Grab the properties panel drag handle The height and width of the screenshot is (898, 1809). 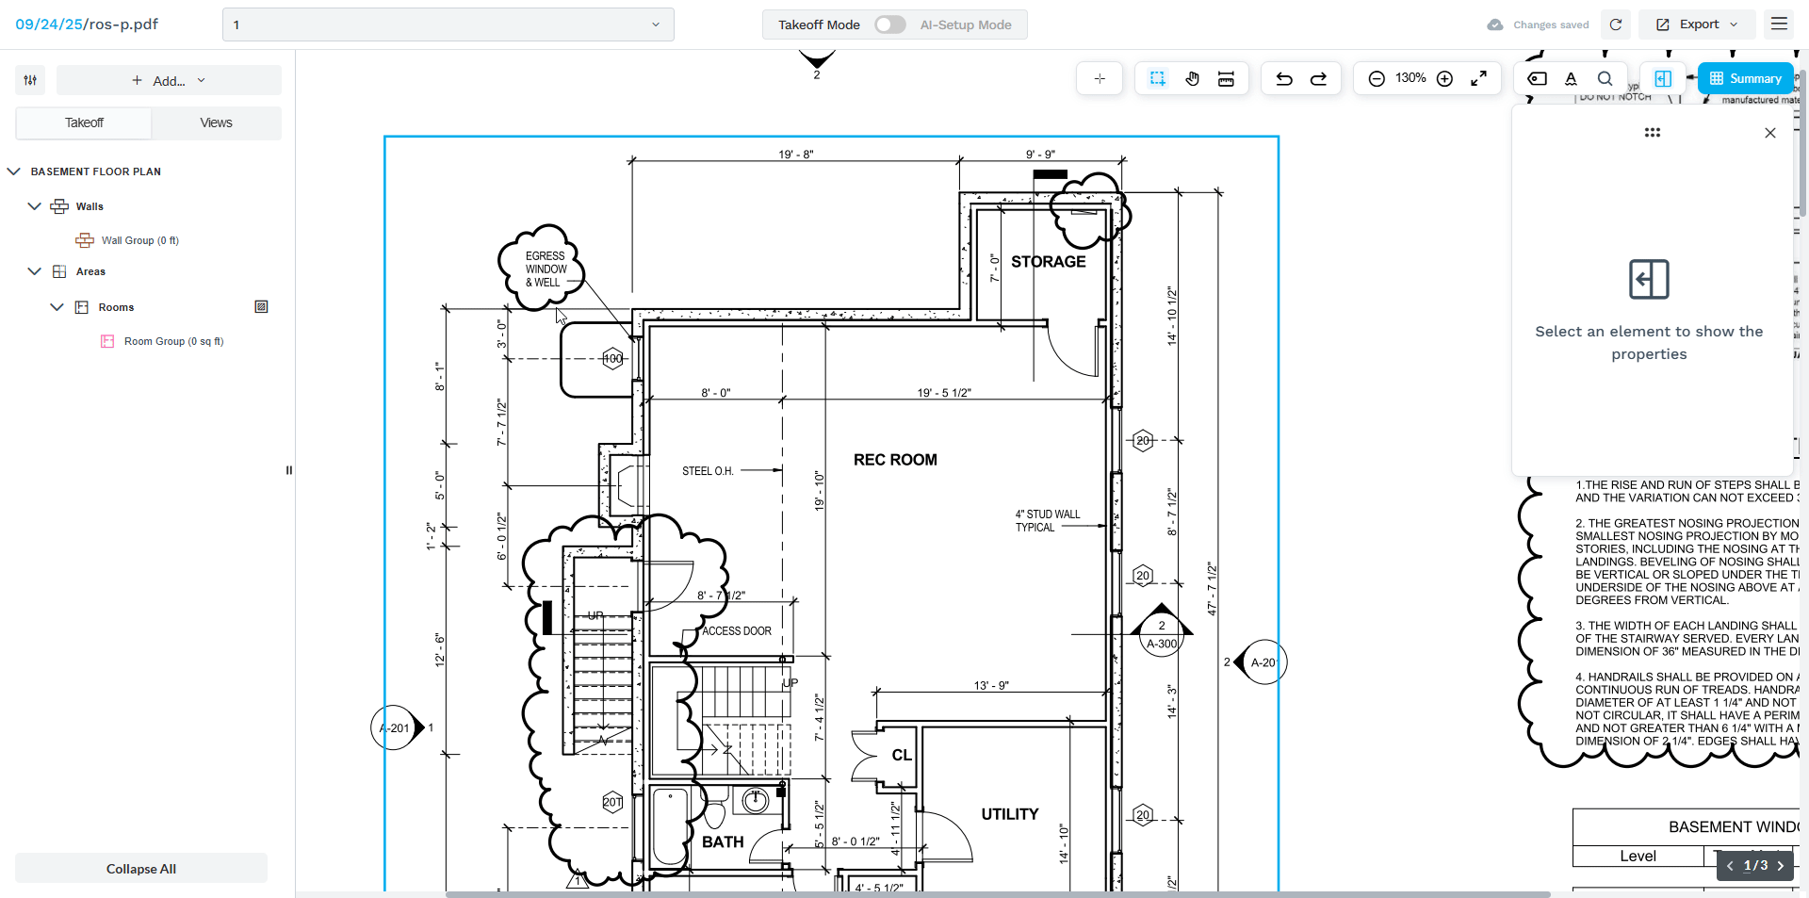1653,133
